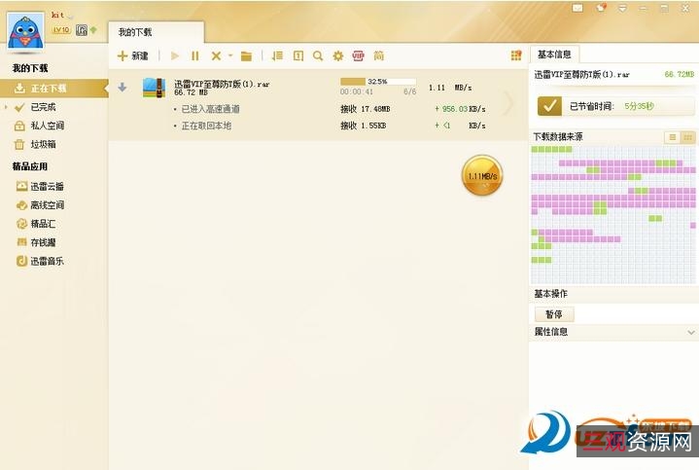Click the 基本操作 section header
Screen dimensions: 699x470
tap(551, 294)
